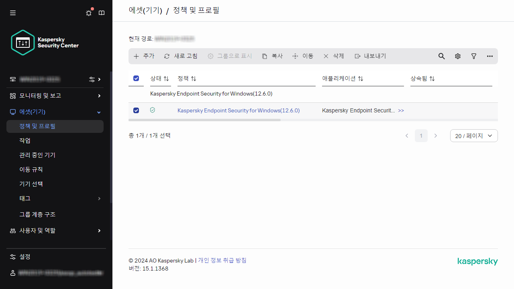The width and height of the screenshot is (514, 289).
Task: Uncheck the select-all checkbox in the table header
Action: [136, 78]
